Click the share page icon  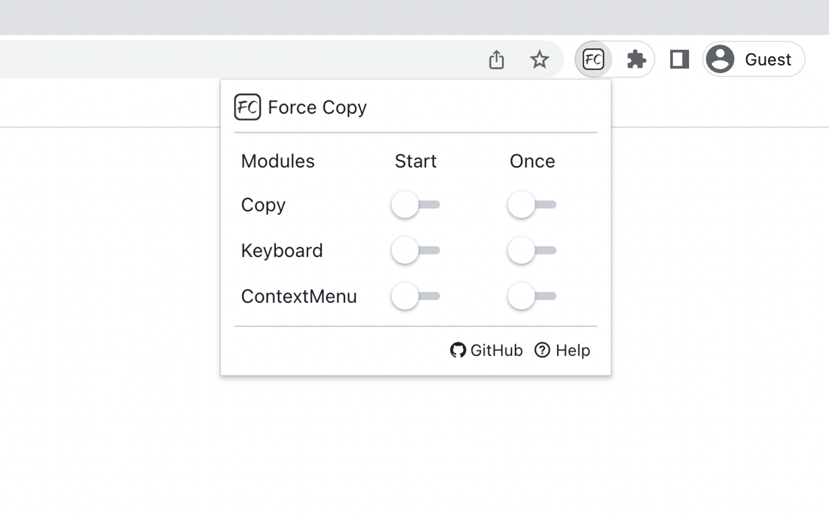pyautogui.click(x=496, y=60)
